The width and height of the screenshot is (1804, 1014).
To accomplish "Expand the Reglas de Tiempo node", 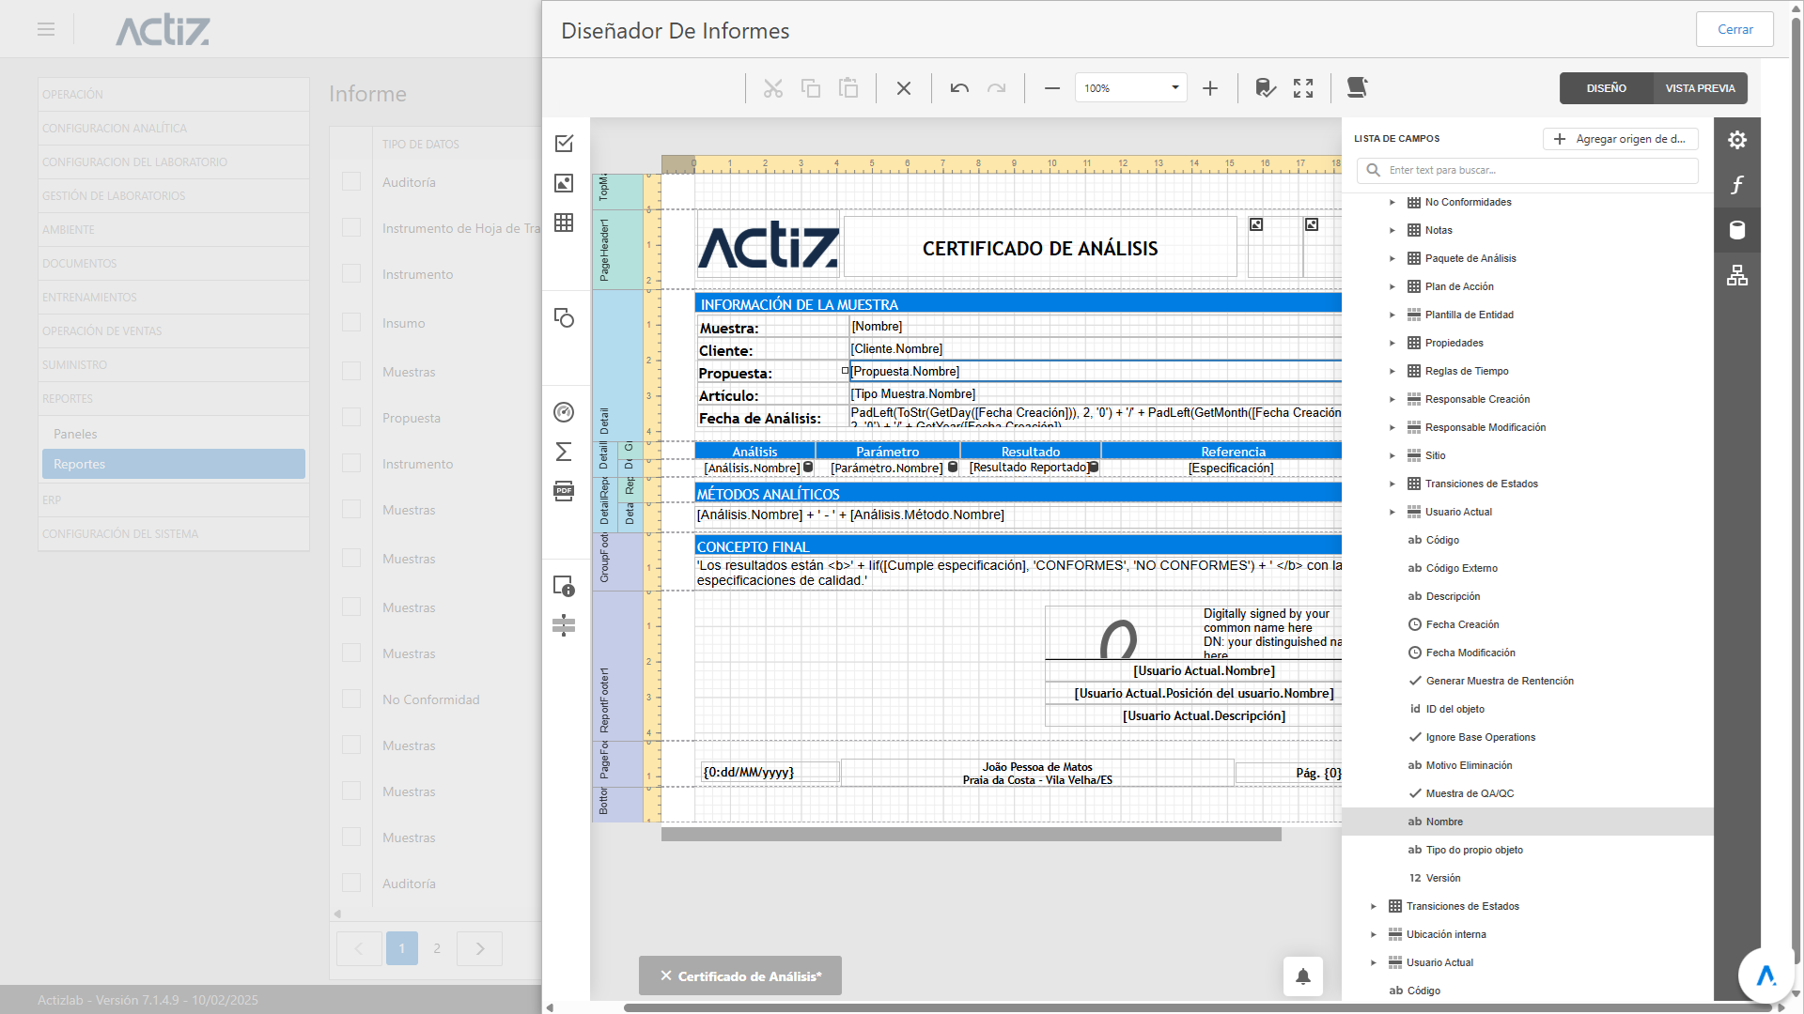I will pyautogui.click(x=1392, y=371).
